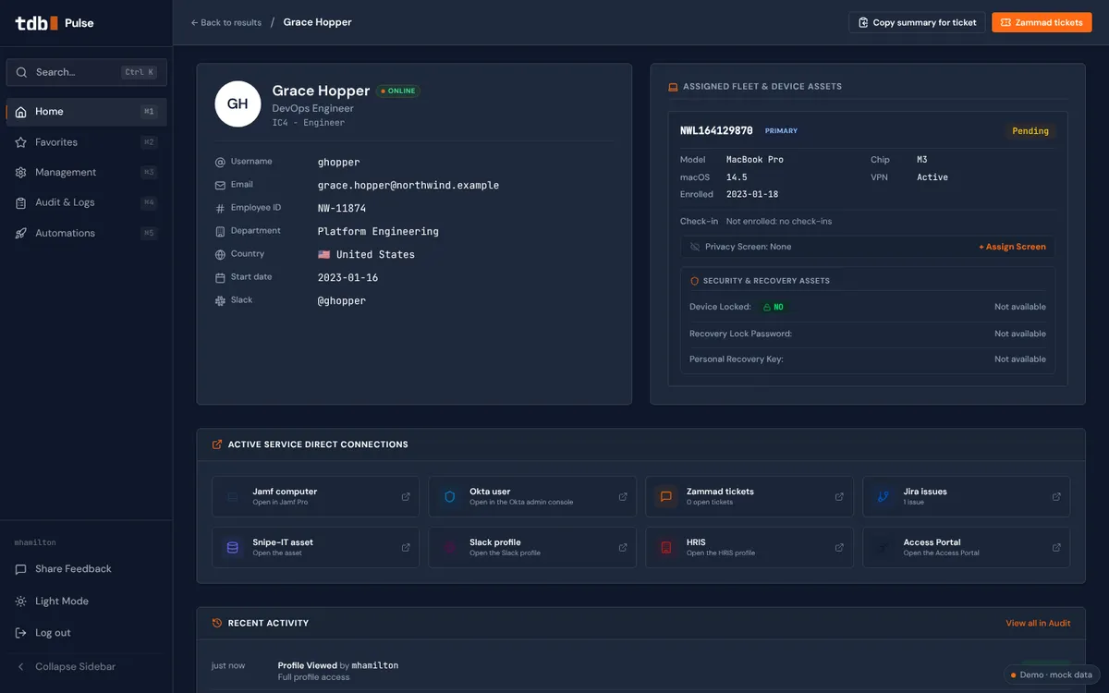Open the Jamf computer connection
Image resolution: width=1109 pixels, height=693 pixels.
[315, 496]
